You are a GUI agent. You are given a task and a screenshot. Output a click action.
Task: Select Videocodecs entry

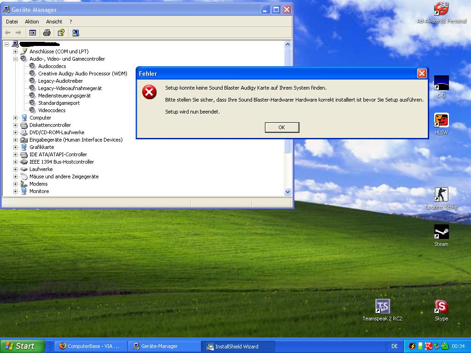(x=52, y=110)
